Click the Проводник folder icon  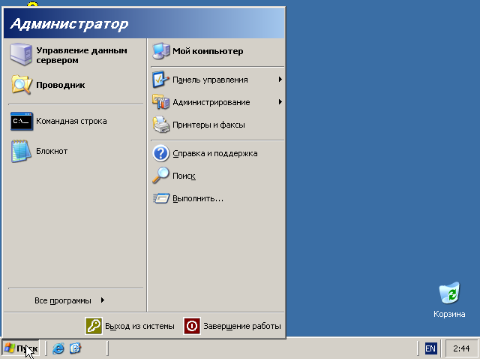pyautogui.click(x=22, y=85)
